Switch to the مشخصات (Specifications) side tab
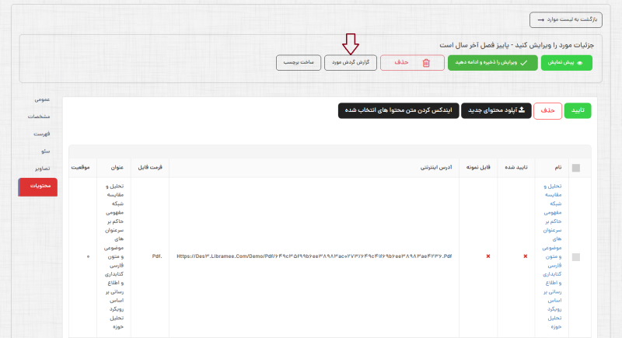The image size is (622, 338). [x=39, y=117]
